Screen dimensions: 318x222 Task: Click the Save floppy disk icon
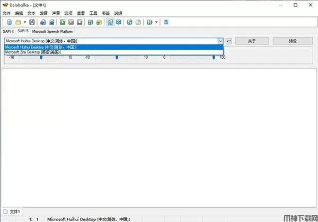pos(32,22)
